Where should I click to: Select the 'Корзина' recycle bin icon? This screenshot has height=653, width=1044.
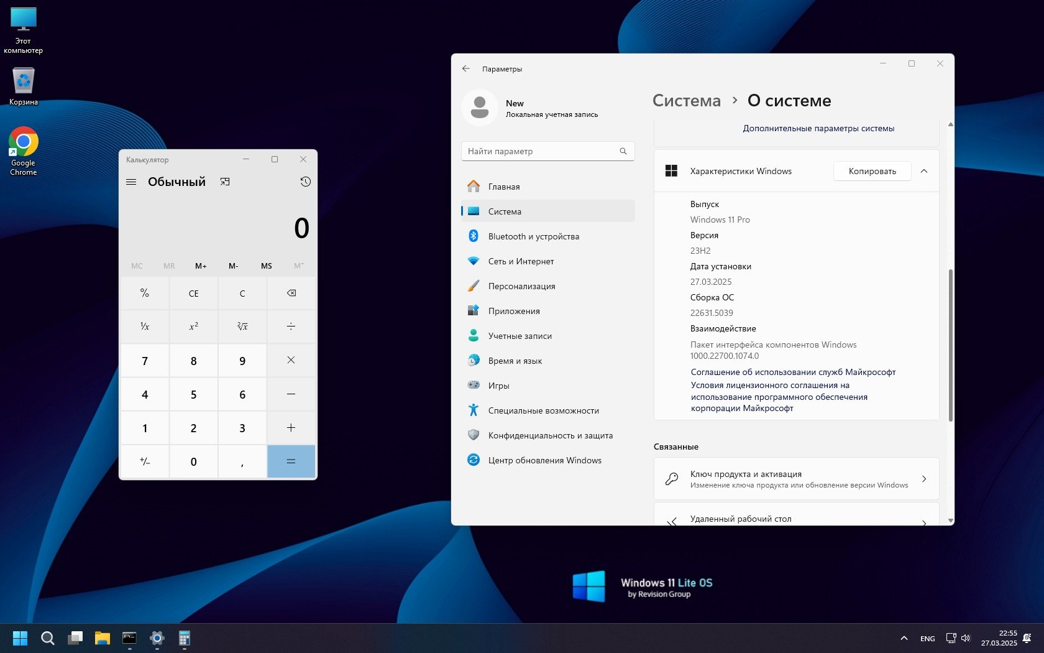[x=24, y=86]
